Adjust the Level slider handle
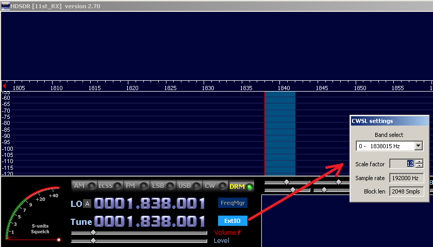 click(x=93, y=241)
